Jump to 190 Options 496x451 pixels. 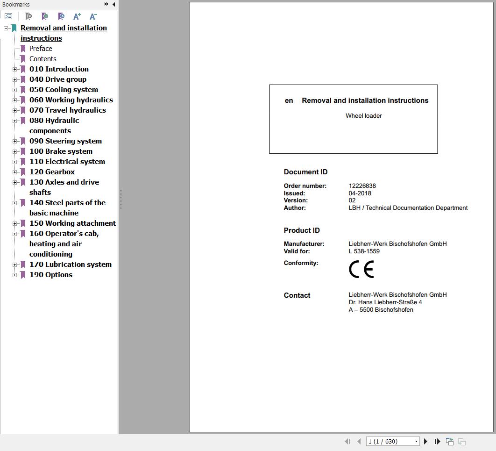pos(51,275)
